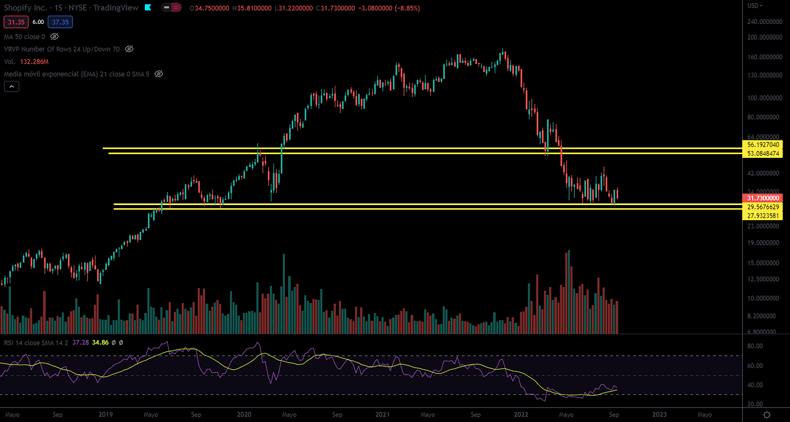790x422 pixels.
Task: Toggle visibility of VRVP Number Of Rows indicator
Action: pyautogui.click(x=129, y=49)
